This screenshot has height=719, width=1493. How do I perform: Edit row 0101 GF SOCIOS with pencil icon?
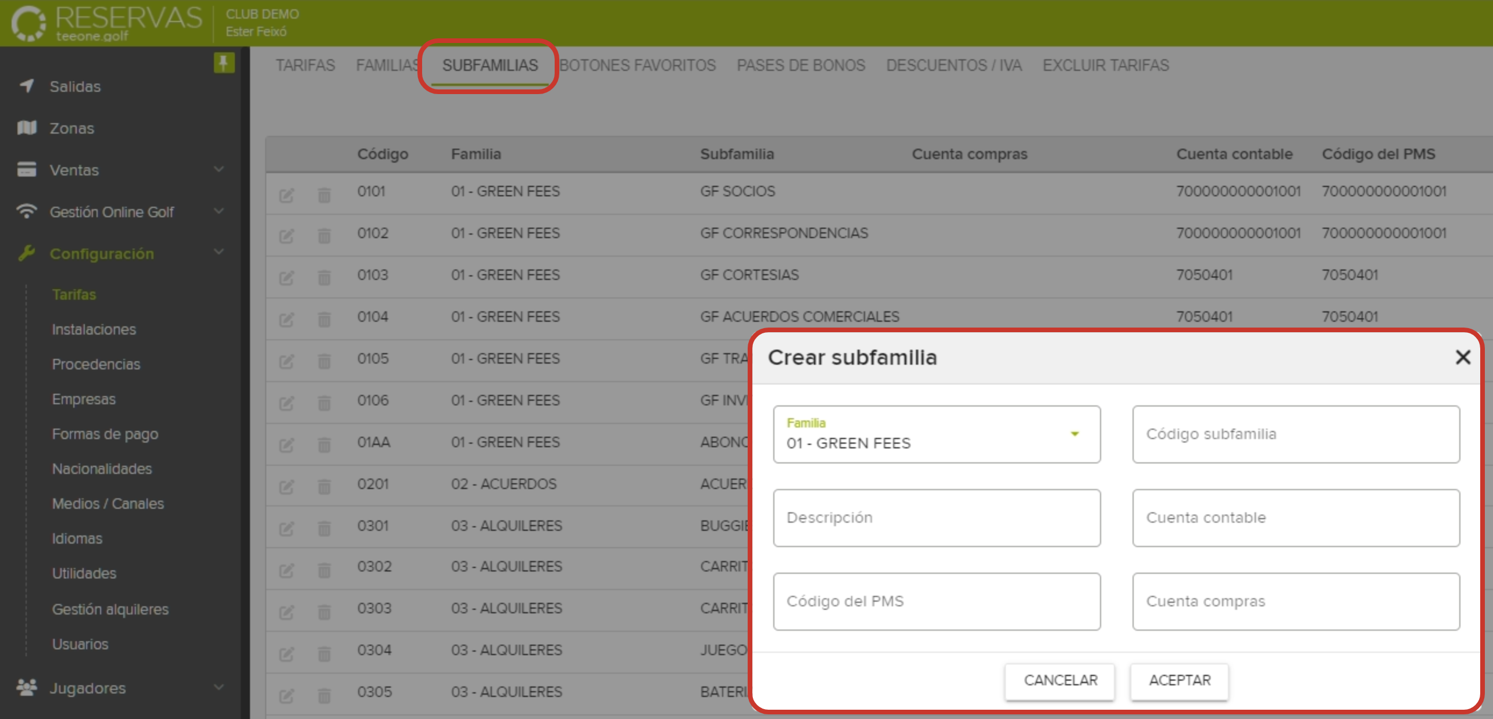pos(287,195)
